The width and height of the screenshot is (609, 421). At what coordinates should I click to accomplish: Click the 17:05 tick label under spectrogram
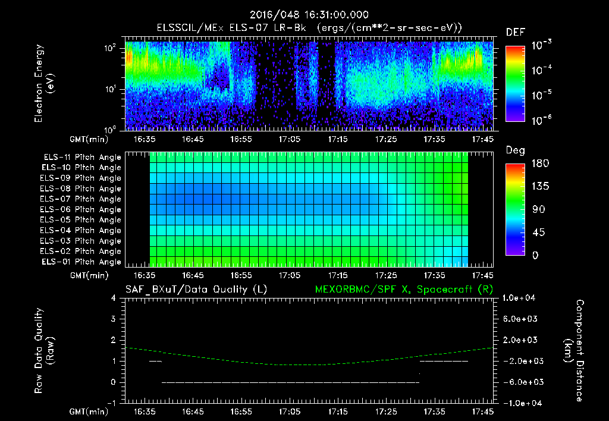click(290, 139)
